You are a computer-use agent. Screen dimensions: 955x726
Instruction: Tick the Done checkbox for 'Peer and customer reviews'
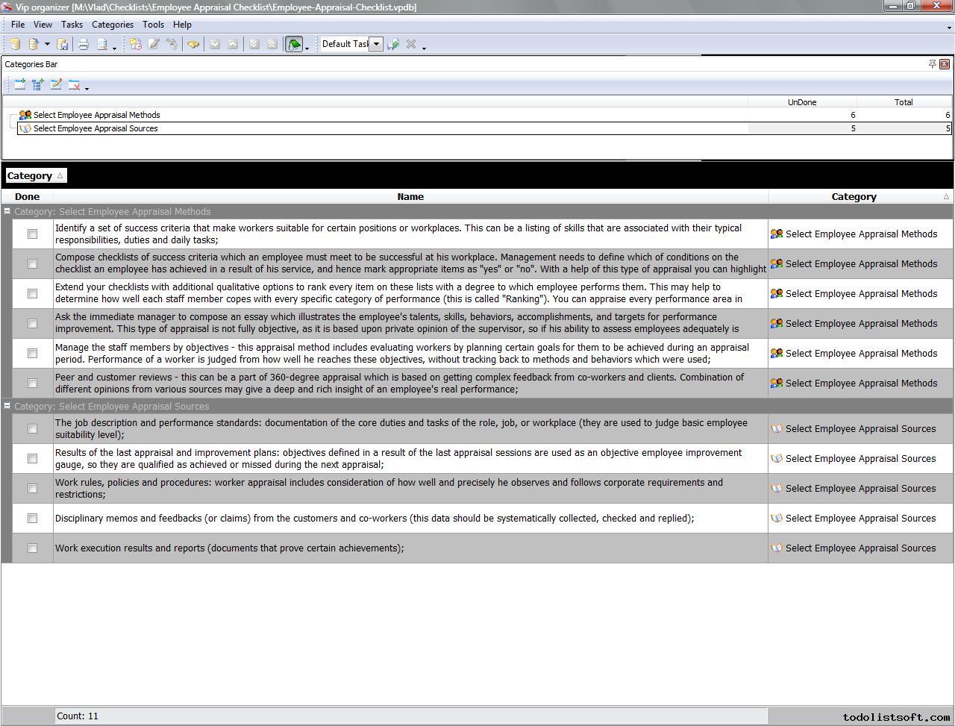(32, 384)
